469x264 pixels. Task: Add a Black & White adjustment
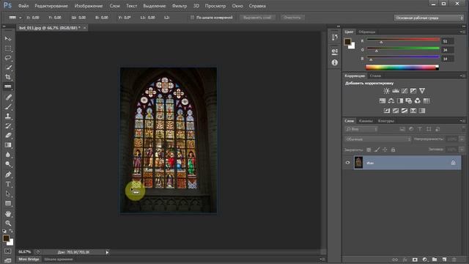[400, 101]
